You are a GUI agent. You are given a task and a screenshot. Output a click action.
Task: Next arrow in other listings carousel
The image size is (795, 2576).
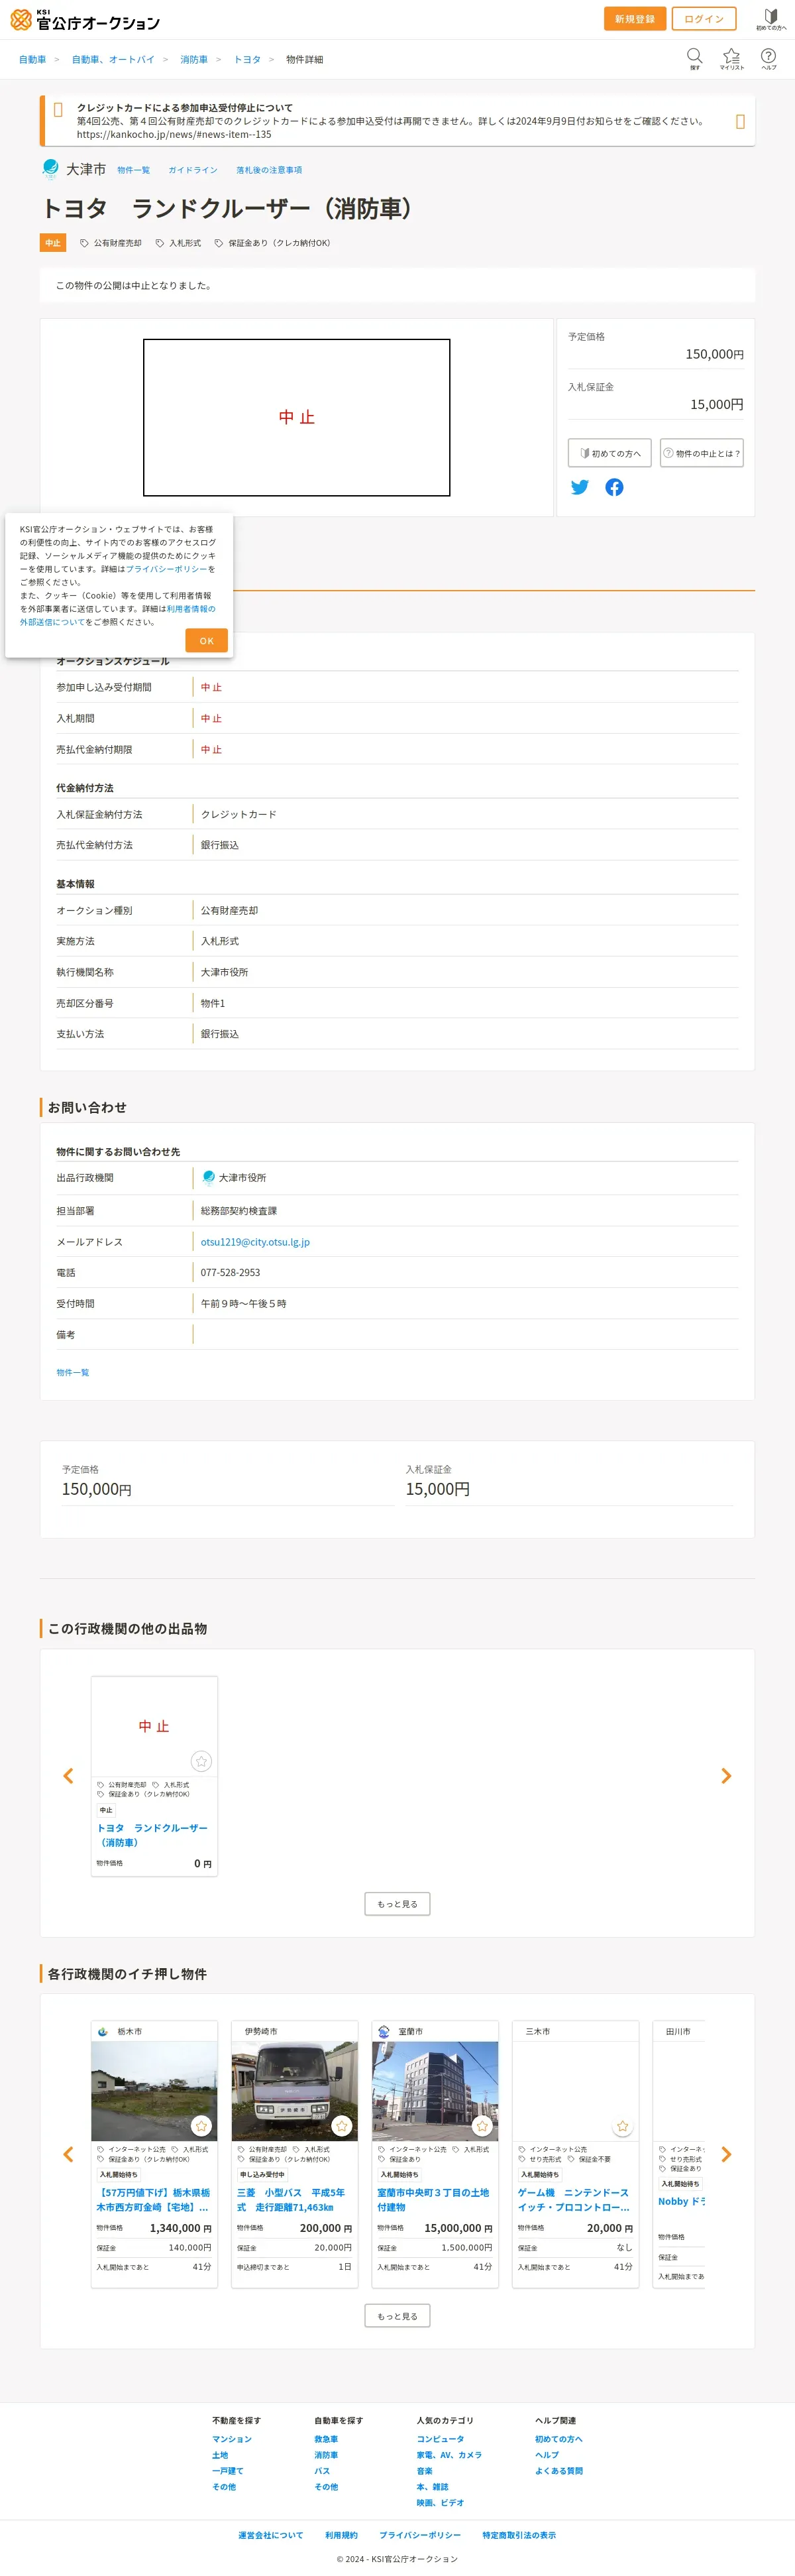(x=726, y=1776)
